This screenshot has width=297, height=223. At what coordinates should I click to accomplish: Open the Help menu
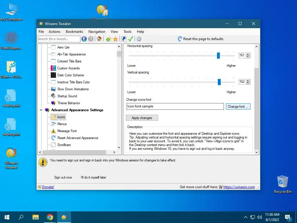click(140, 32)
